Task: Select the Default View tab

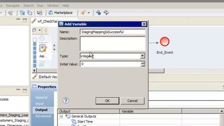Action: [45, 77]
